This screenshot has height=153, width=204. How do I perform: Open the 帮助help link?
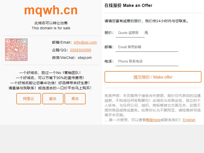click(x=153, y=120)
